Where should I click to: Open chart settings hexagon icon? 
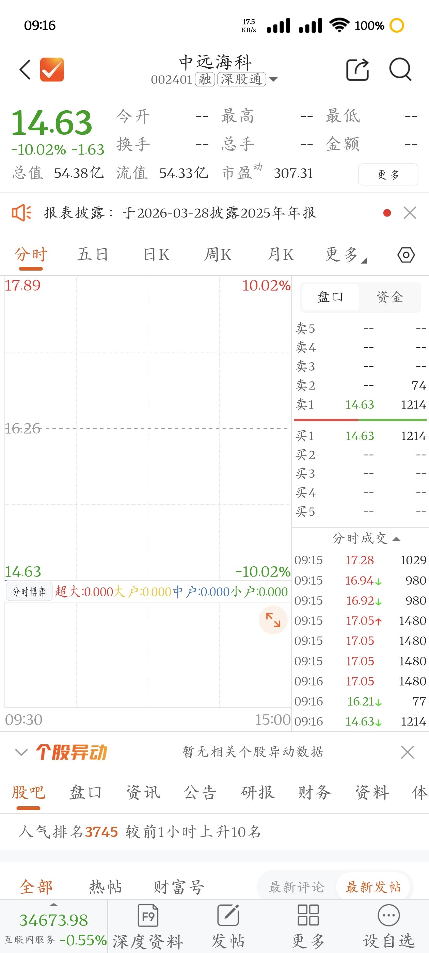coord(406,255)
